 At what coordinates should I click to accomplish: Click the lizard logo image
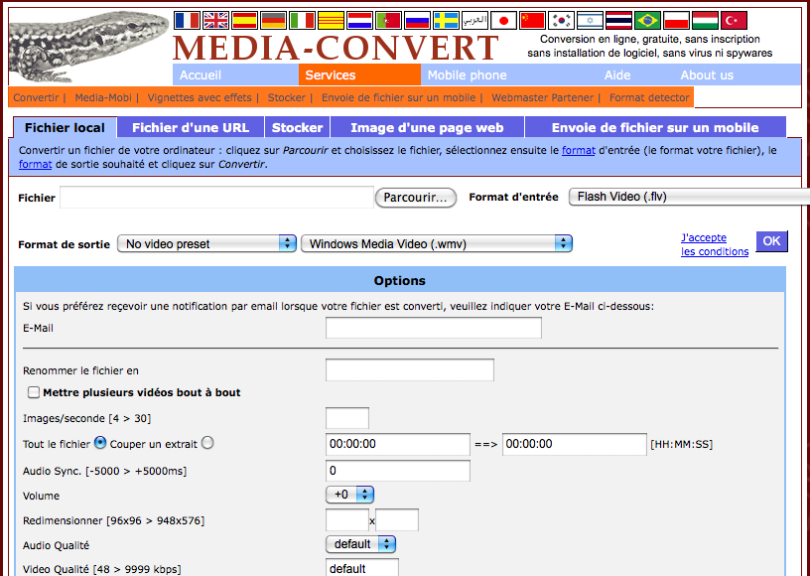click(89, 47)
